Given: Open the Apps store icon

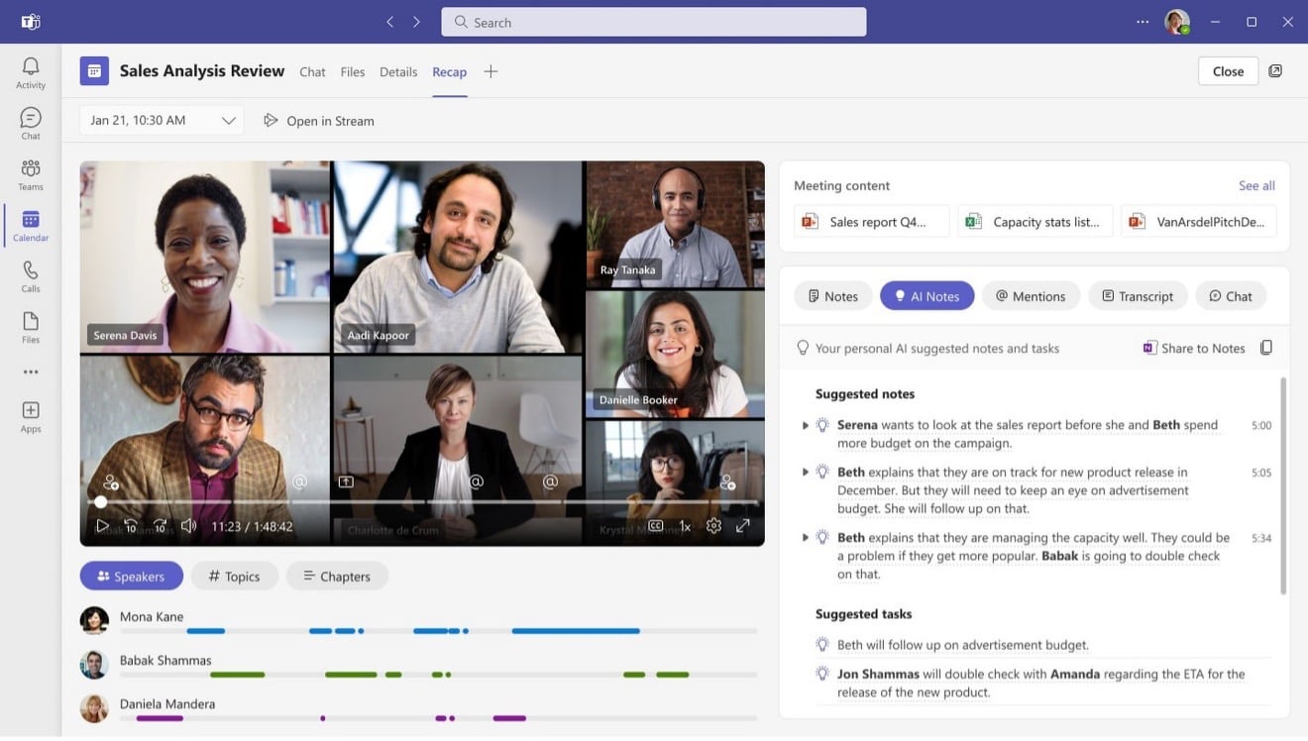Looking at the screenshot, I should tap(31, 417).
